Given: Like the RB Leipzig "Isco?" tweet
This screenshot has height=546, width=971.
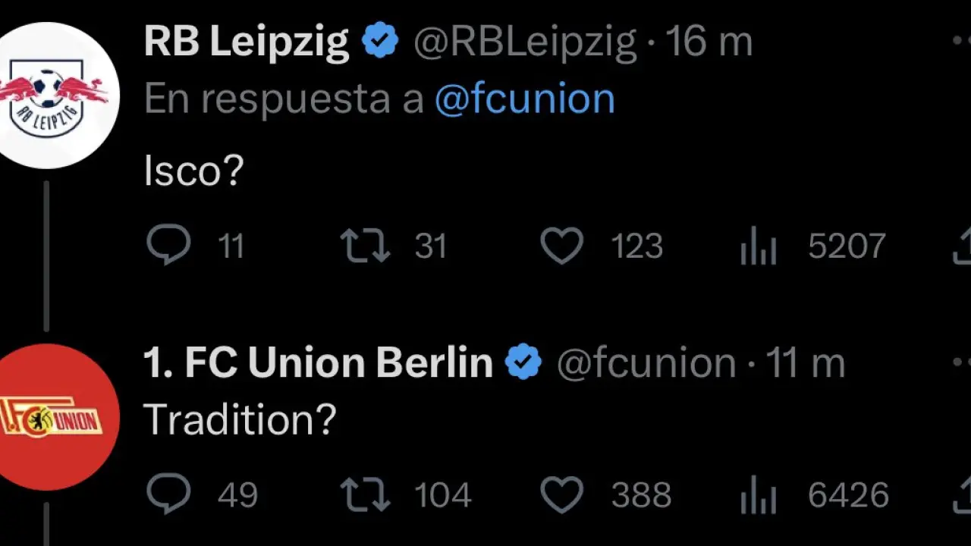Looking at the screenshot, I should click(561, 246).
